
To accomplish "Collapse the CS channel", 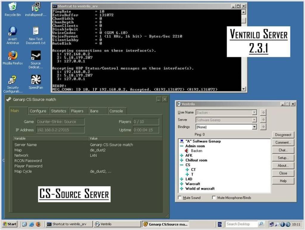I will pyautogui.click(x=182, y=165).
